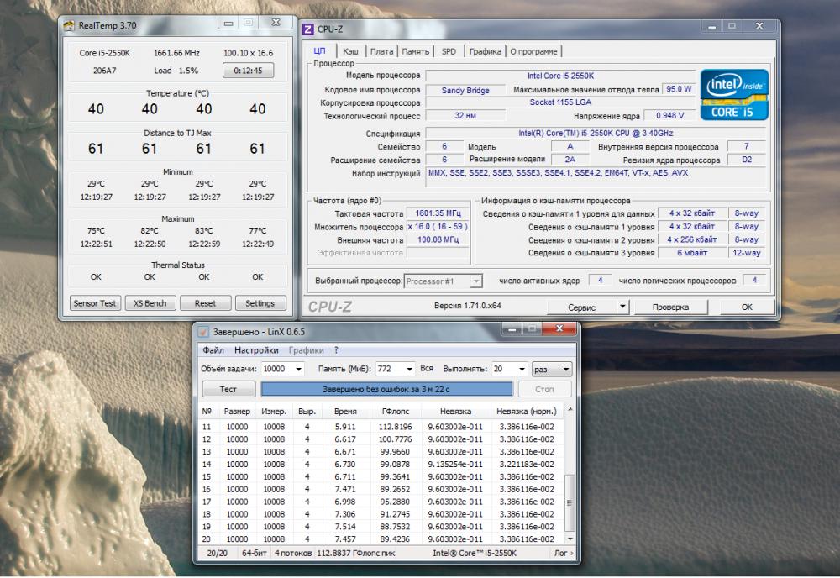
Task: Click result row 14 with 99.0878 GFlops
Action: coord(381,465)
